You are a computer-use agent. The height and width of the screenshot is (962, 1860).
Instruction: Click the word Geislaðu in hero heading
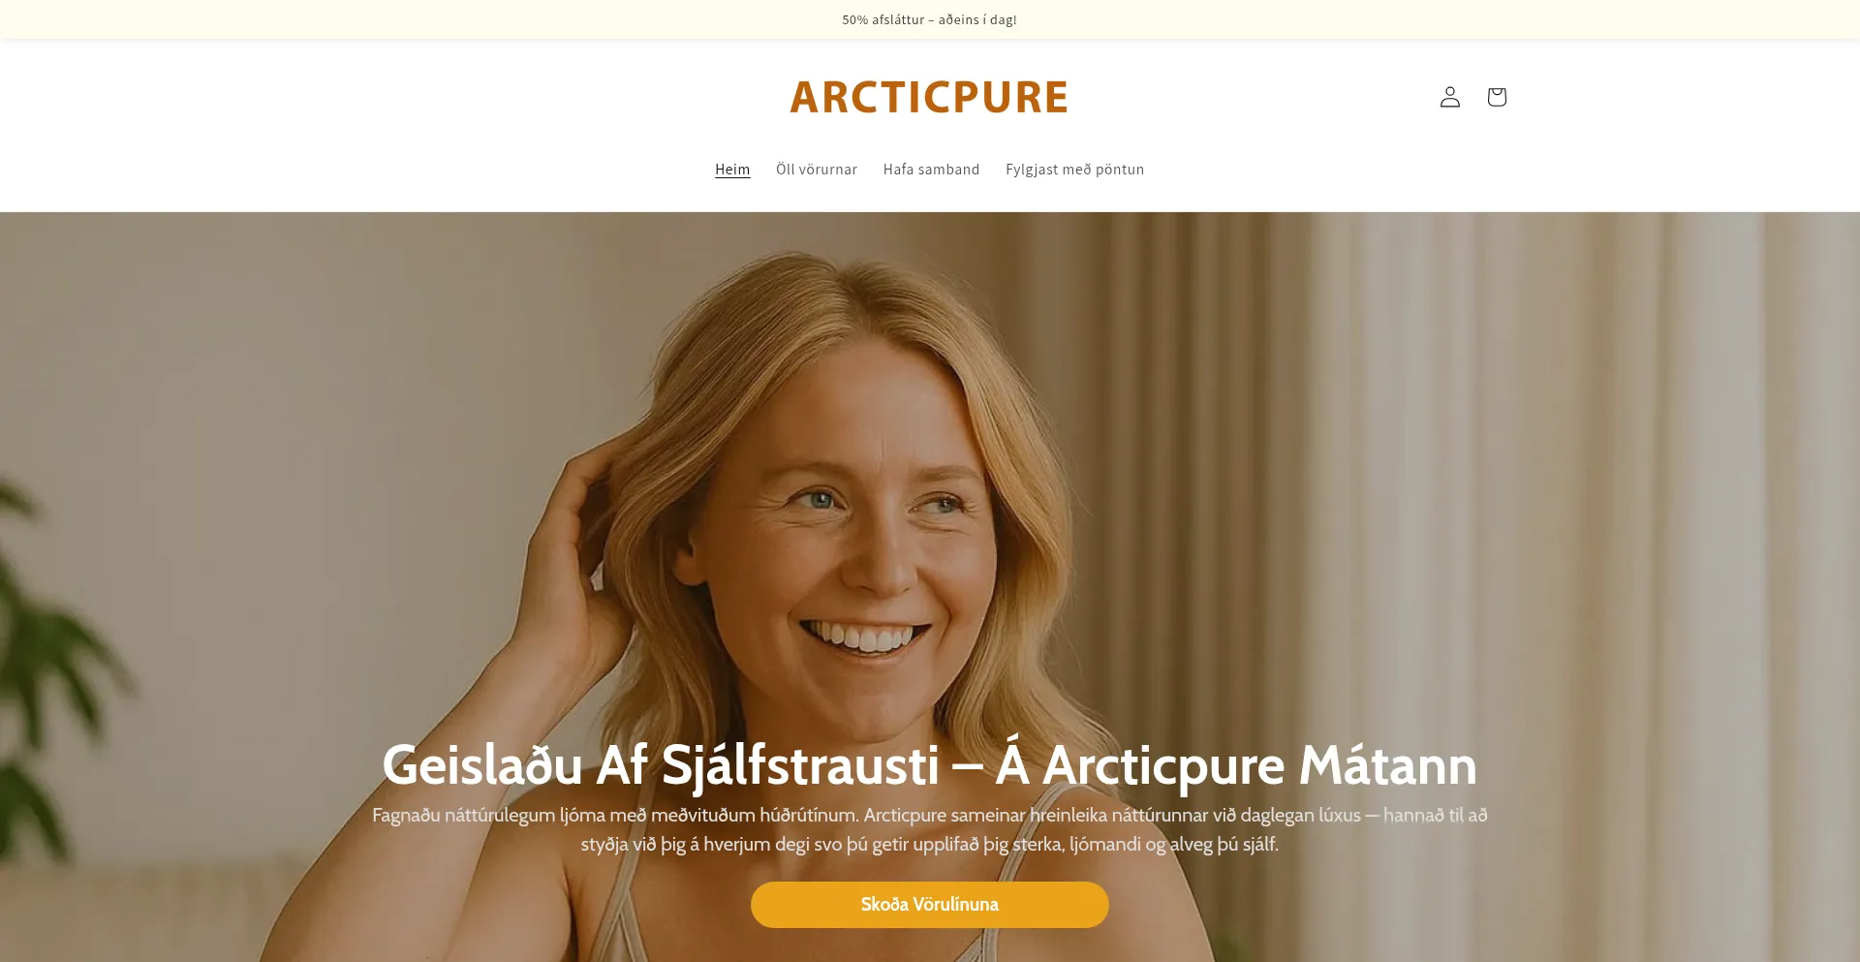pos(482,765)
